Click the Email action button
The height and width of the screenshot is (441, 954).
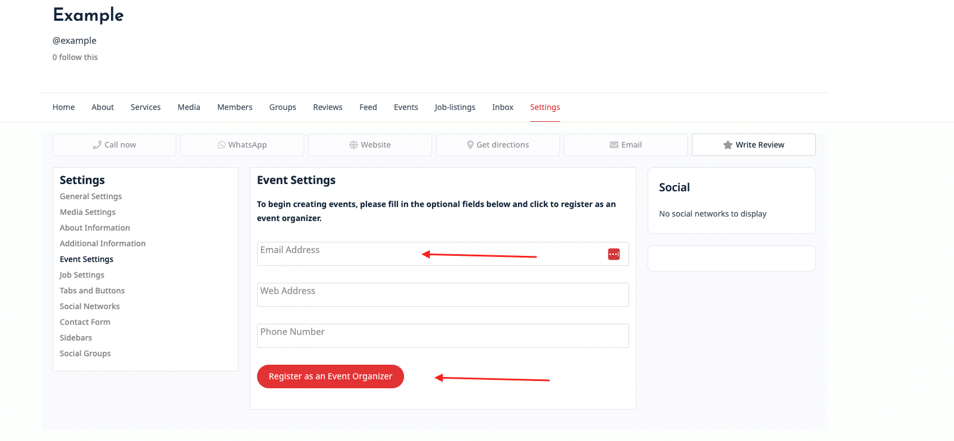[626, 145]
